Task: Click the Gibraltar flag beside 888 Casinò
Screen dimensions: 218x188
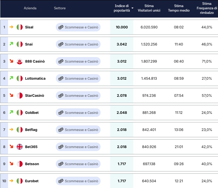Action: pos(19,61)
